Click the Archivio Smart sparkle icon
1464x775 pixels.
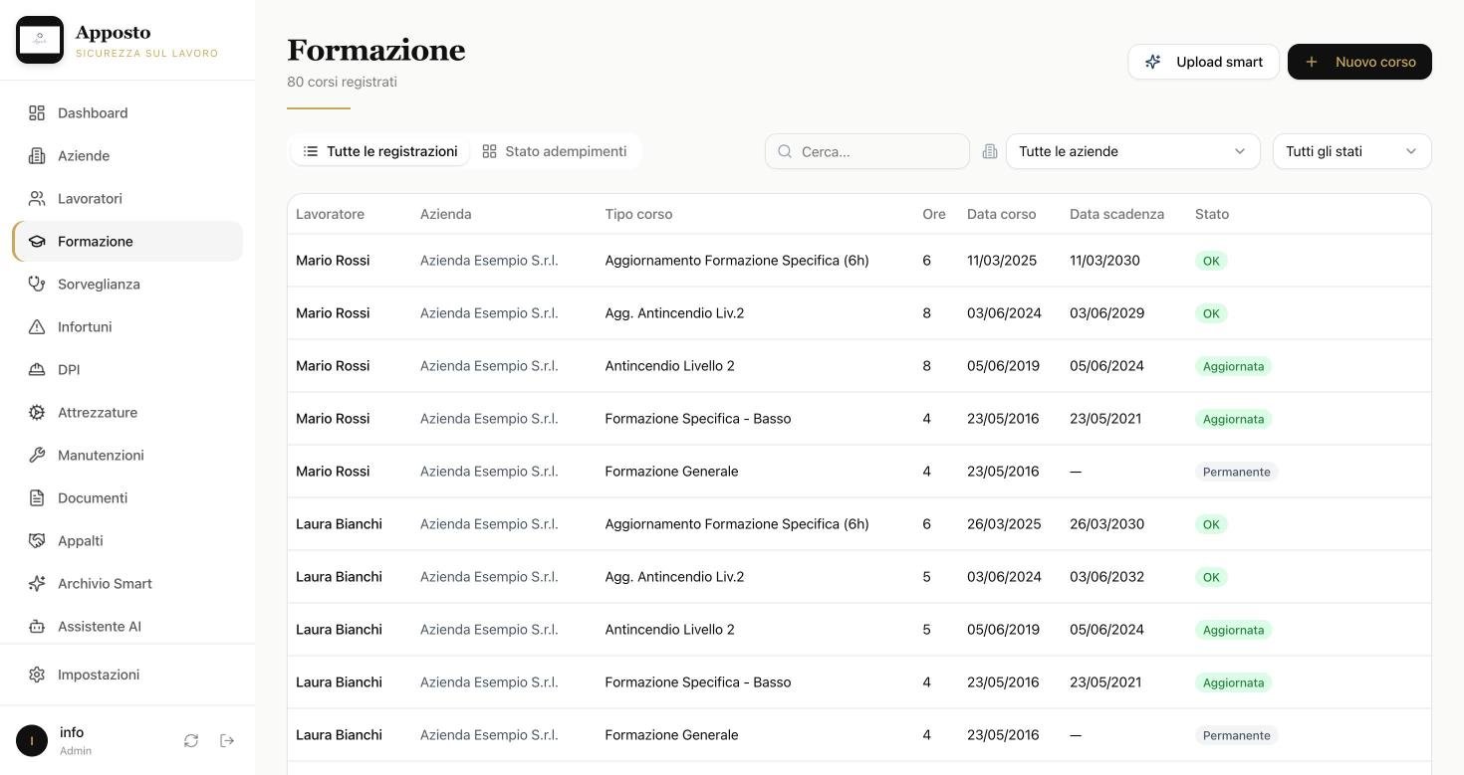pyautogui.click(x=37, y=584)
